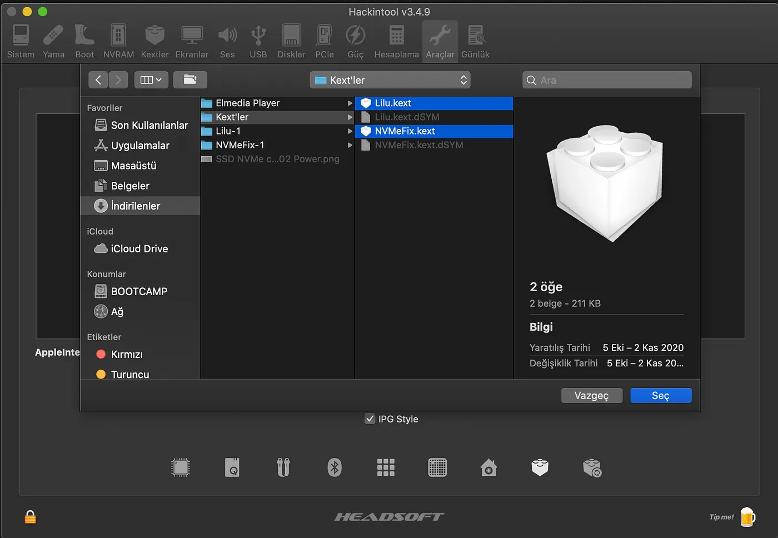This screenshot has height=538, width=778.
Task: Click the Bluetooth icon in bottom toolbar
Action: pyautogui.click(x=335, y=467)
